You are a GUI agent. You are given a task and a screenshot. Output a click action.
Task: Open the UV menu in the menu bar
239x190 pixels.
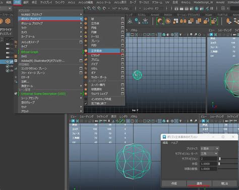pyautogui.click(x=167, y=3)
